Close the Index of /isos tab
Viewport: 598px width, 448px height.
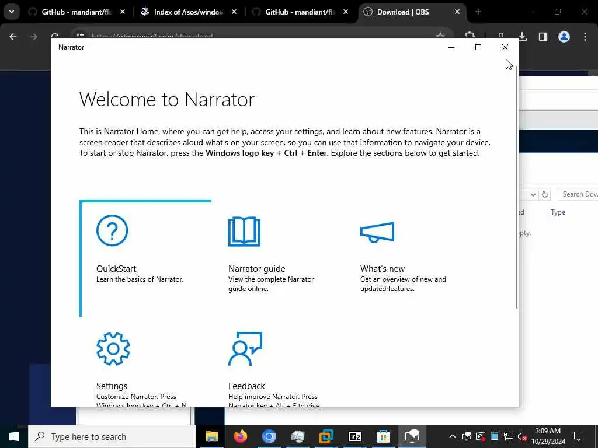[x=234, y=12]
